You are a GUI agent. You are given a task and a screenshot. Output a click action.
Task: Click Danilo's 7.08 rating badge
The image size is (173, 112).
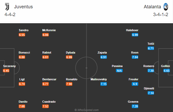click(x=22, y=106)
